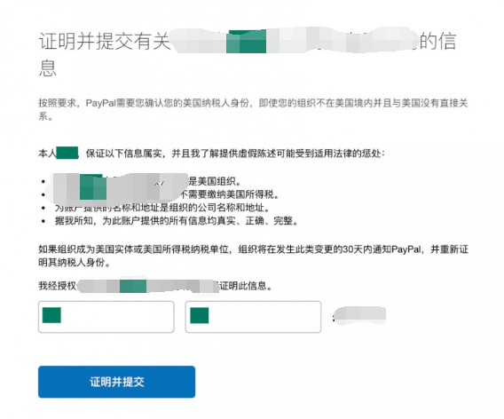
Task: Click the blue 证明并提交 button
Action: click(116, 382)
